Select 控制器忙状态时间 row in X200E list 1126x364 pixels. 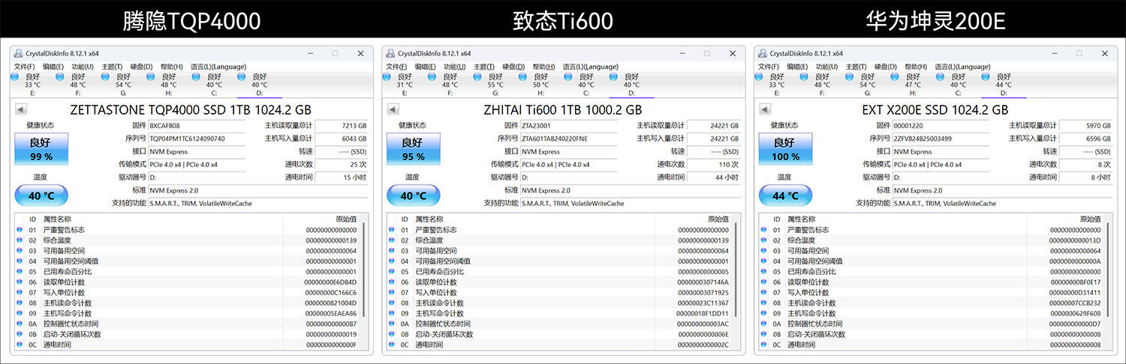(x=932, y=324)
